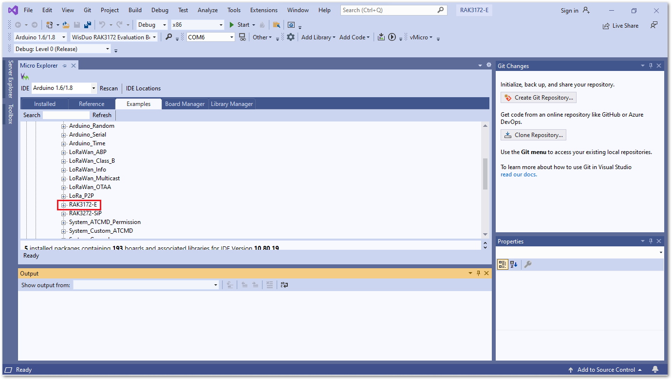Open the File menu
Screen dimensions: 672x380
[28, 10]
